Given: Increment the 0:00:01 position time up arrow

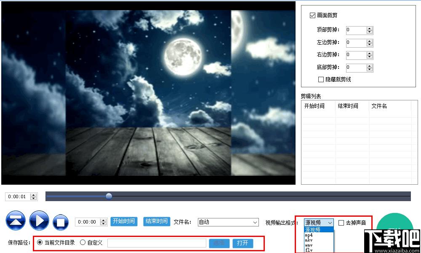Looking at the screenshot, I should tap(34, 195).
